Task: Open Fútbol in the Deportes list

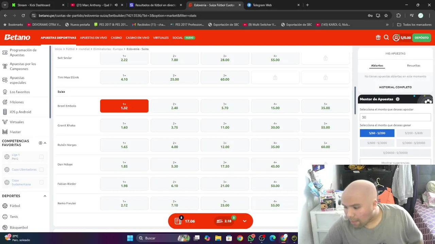Action: click(x=15, y=206)
